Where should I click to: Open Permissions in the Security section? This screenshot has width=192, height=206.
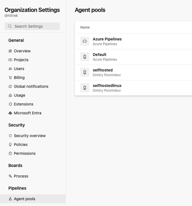25,153
